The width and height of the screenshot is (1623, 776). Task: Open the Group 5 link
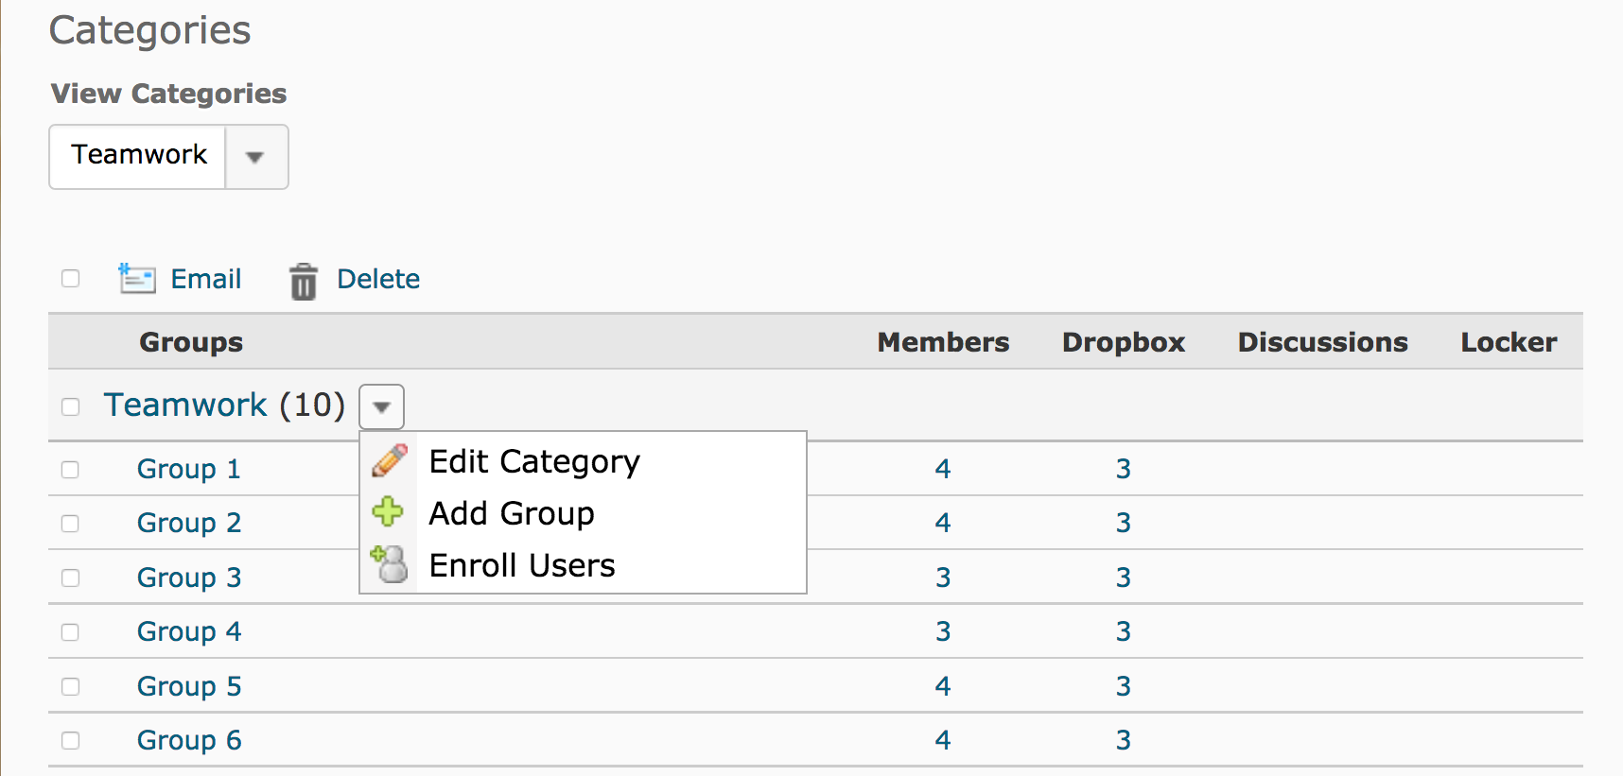pyautogui.click(x=189, y=686)
